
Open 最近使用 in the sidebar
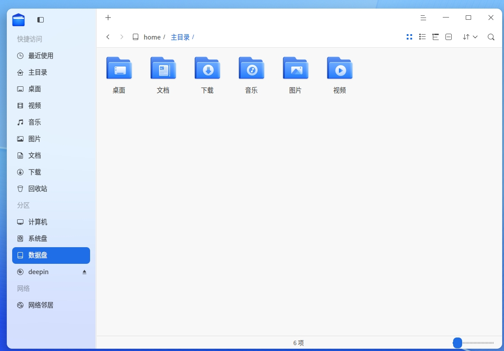(51, 56)
